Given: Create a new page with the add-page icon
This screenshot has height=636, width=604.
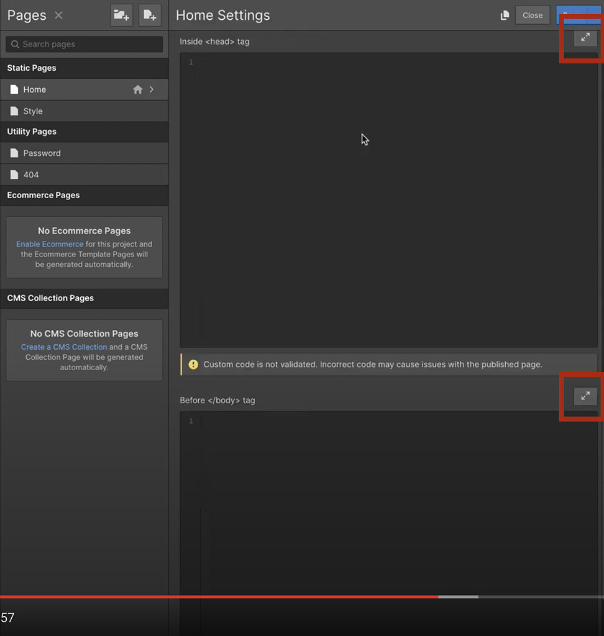Looking at the screenshot, I should [x=149, y=15].
